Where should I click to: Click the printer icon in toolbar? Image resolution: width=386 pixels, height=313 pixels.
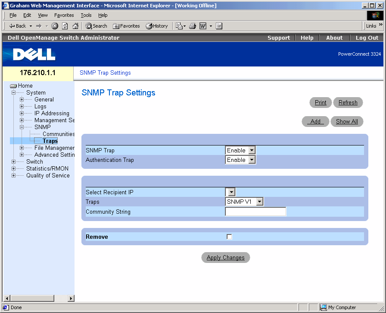click(x=193, y=26)
